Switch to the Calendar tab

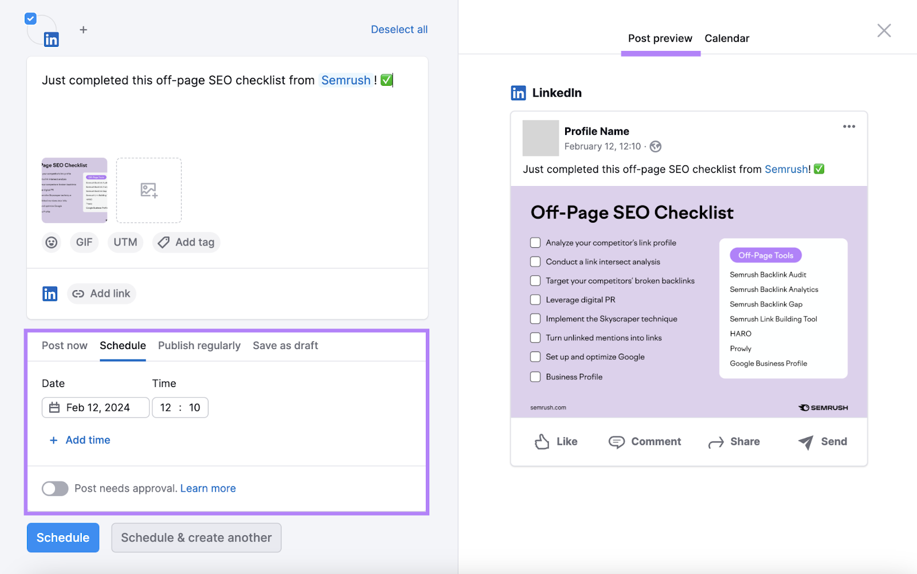coord(726,38)
